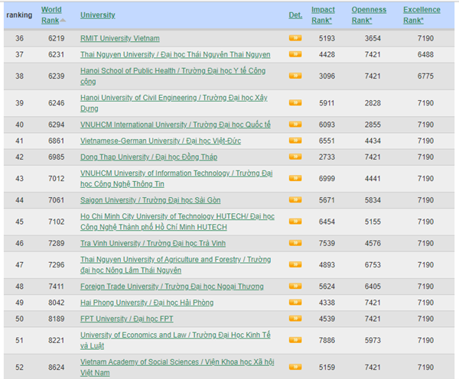This screenshot has width=459, height=379.
Task: Open Thai Nguyen University of Agriculture and Forestry link
Action: (176, 264)
